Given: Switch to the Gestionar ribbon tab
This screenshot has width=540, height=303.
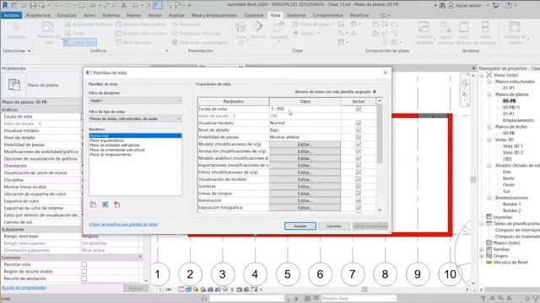Looking at the screenshot, I should pyautogui.click(x=296, y=15).
